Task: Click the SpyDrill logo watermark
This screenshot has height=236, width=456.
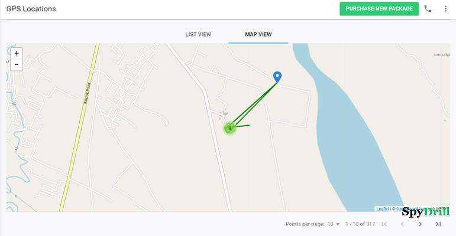Action: point(425,212)
